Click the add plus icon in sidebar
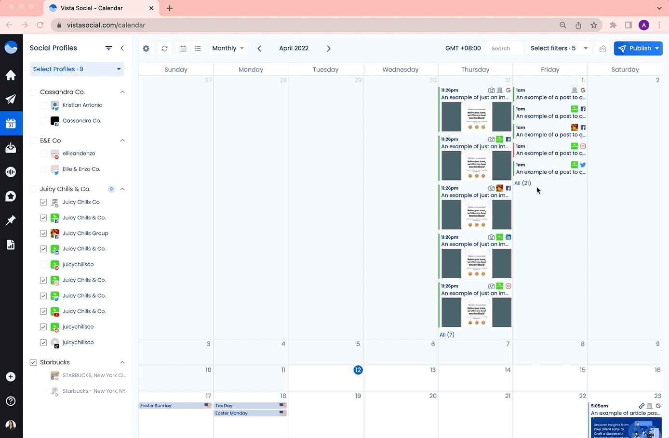The height and width of the screenshot is (438, 669). click(11, 377)
